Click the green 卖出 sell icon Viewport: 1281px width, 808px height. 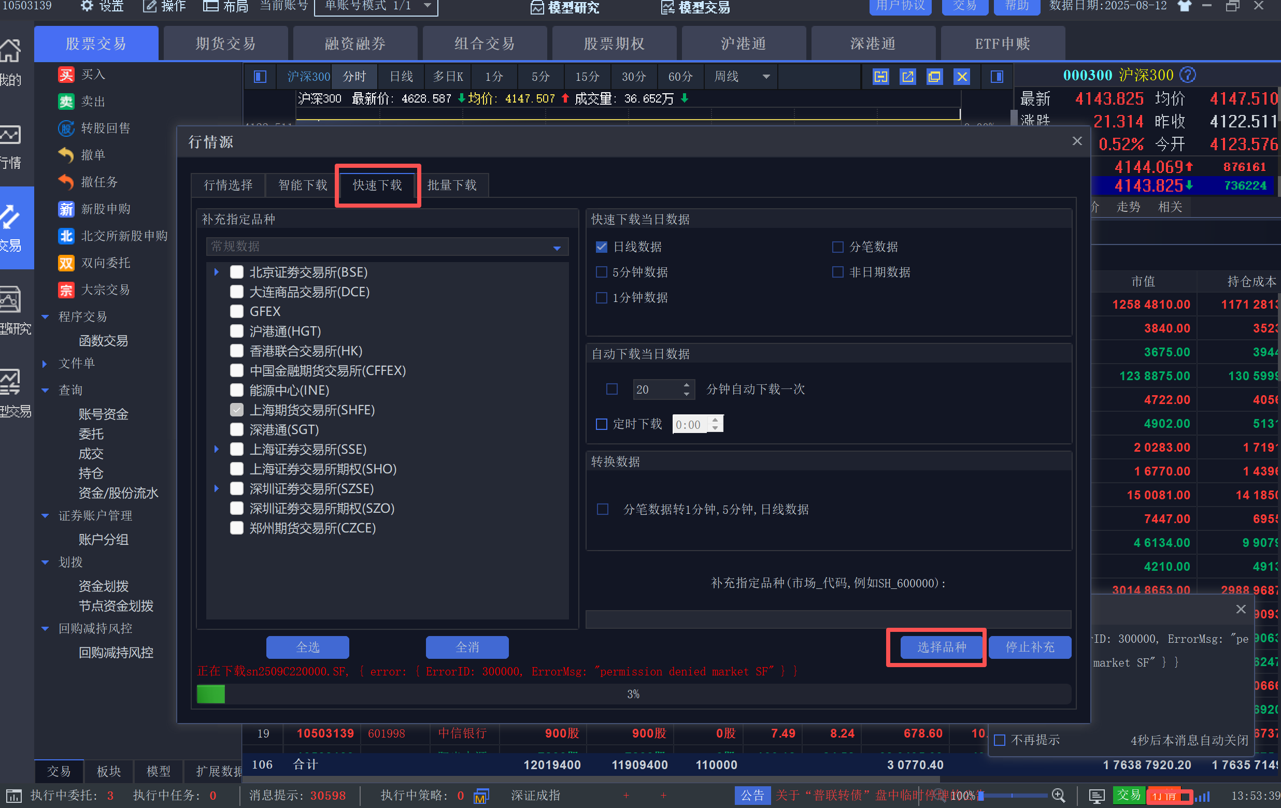(x=66, y=101)
